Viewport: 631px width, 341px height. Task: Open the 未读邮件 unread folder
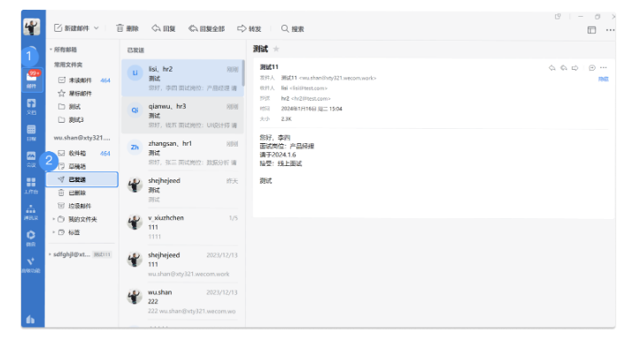pyautogui.click(x=80, y=80)
